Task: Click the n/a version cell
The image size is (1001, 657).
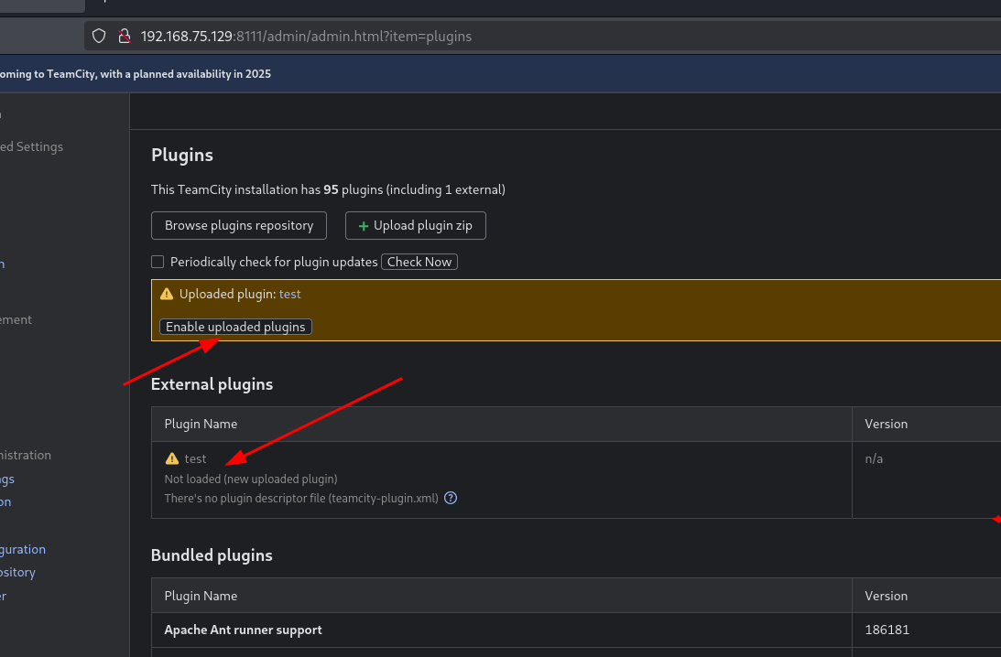Action: pos(874,458)
